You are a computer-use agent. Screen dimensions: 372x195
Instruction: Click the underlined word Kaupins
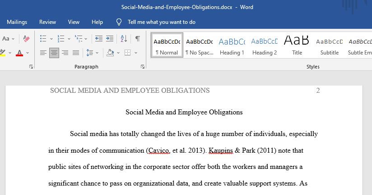[221, 150]
